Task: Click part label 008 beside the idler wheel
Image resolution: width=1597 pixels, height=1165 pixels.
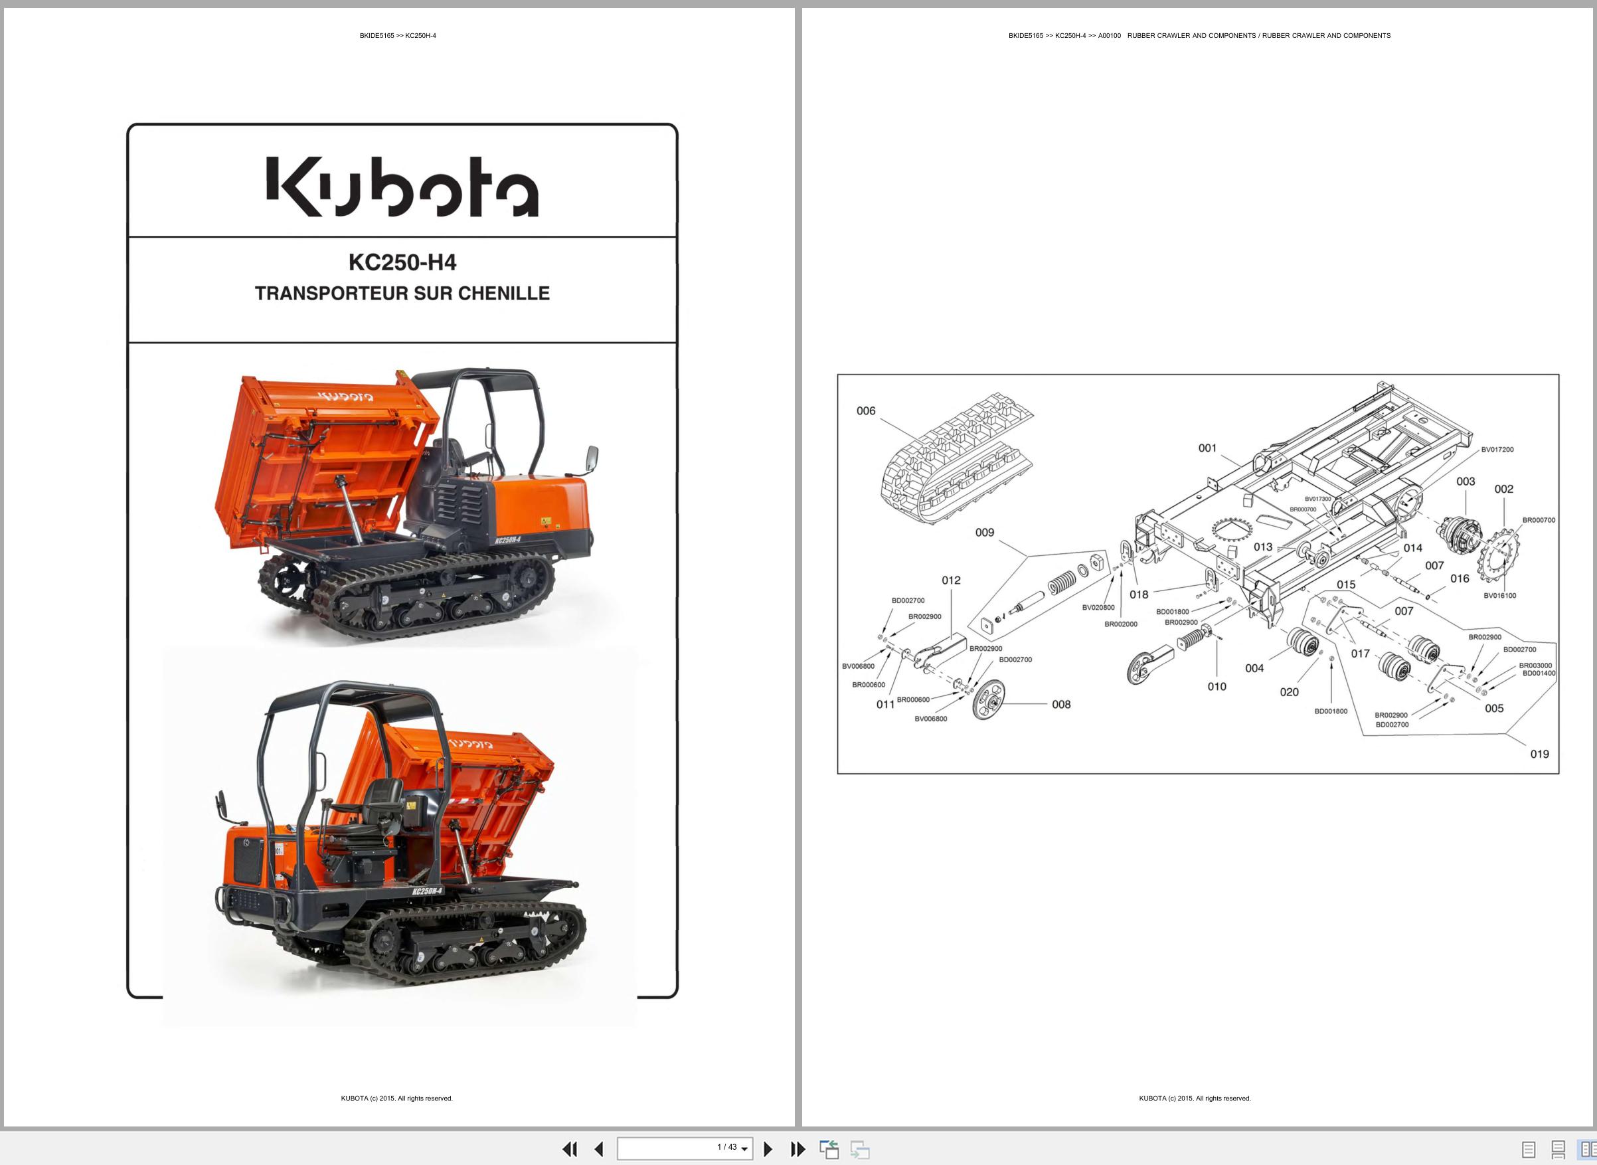Action: 1061,705
